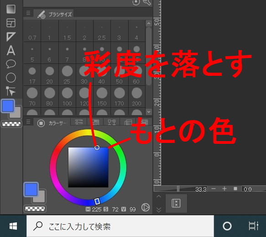The image size is (266, 237).
Task: Click blue main color swatch in toolbar
Action: (8, 106)
